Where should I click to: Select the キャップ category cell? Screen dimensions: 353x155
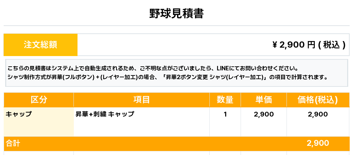19,114
